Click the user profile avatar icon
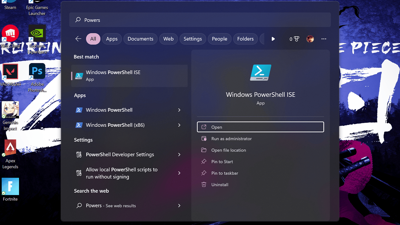 coord(310,39)
